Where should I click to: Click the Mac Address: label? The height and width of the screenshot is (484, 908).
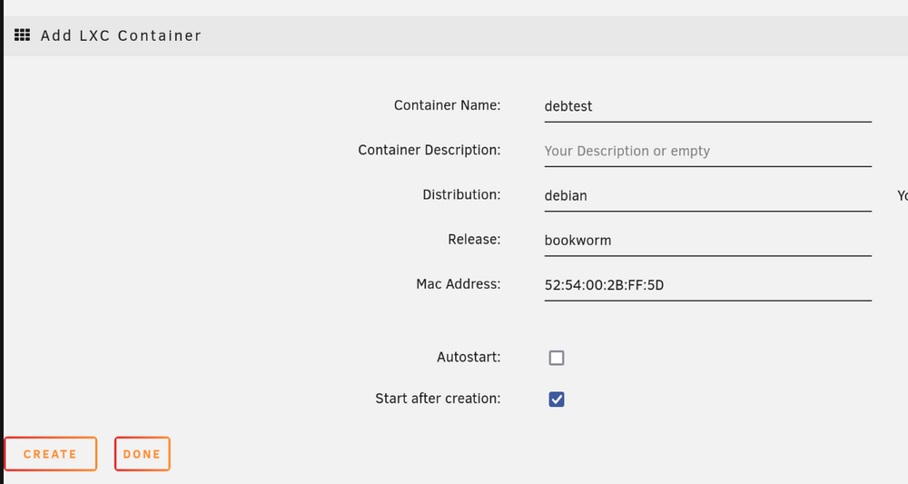tap(458, 283)
